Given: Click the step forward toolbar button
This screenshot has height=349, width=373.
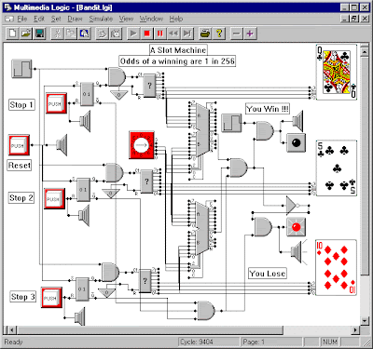Looking at the screenshot, I should tap(187, 34).
